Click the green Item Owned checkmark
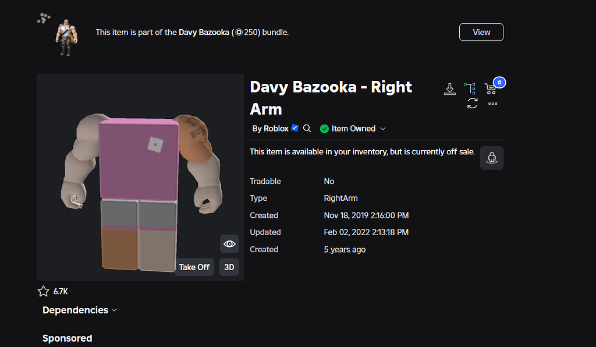Viewport: 596px width, 347px height. 324,128
